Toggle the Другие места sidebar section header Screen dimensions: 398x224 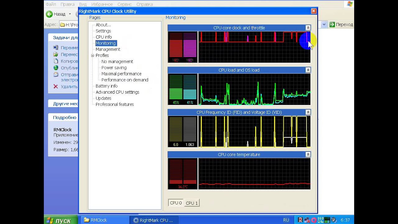[x=63, y=104]
